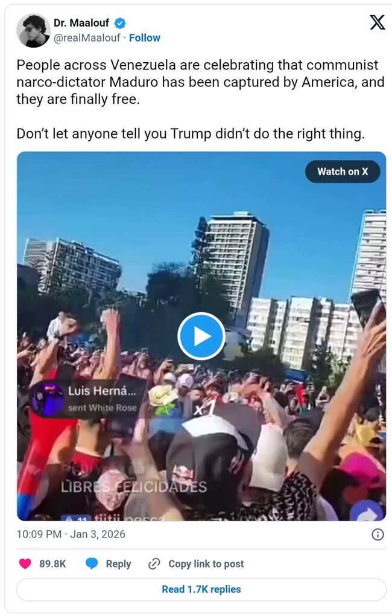Click the Dr. Maalouf display name

81,23
